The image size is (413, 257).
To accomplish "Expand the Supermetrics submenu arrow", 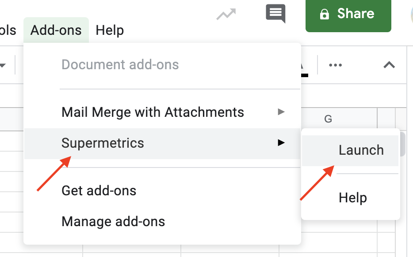I will [x=281, y=142].
